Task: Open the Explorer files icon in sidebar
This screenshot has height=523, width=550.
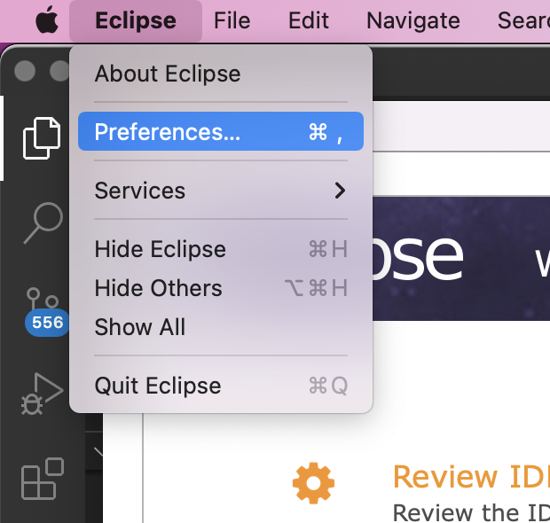Action: (x=42, y=138)
